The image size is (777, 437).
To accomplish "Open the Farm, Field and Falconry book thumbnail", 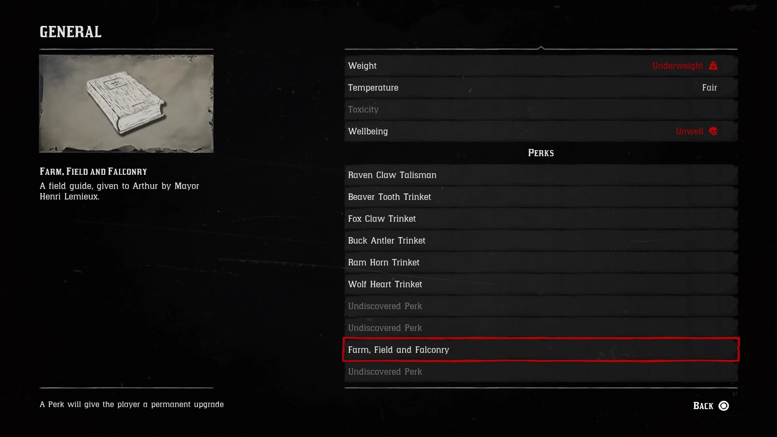I will [126, 104].
